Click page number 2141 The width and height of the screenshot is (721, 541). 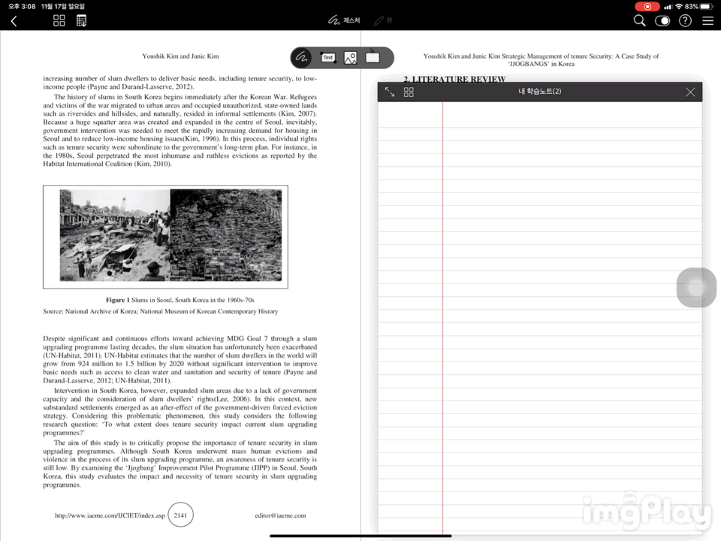pos(180,515)
